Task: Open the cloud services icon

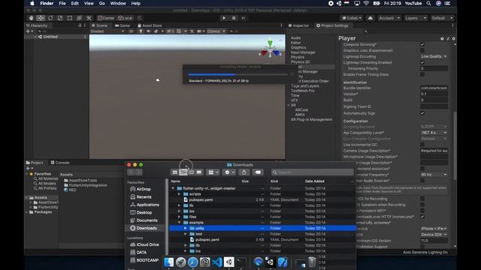Action: (x=371, y=18)
